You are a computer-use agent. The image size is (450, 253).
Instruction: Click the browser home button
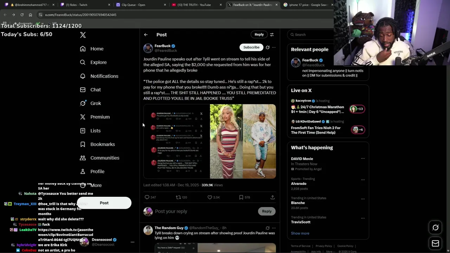[30, 15]
